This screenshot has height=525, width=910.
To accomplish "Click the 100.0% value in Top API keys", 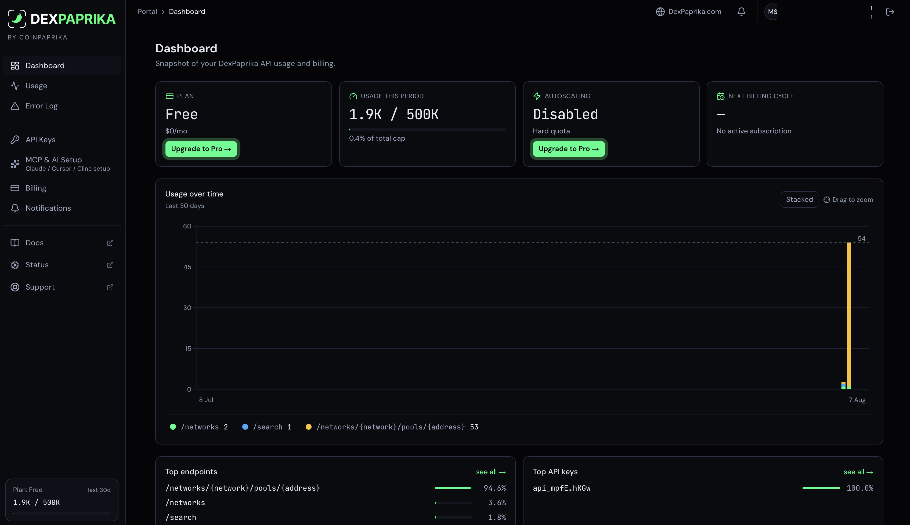I will coord(860,488).
